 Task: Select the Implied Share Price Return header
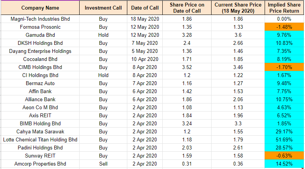(x=284, y=8)
